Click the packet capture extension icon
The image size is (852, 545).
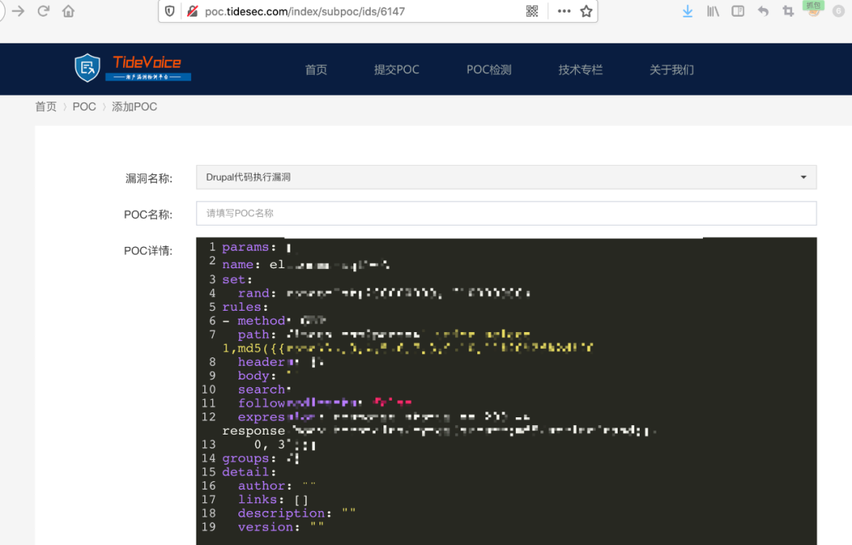(813, 9)
